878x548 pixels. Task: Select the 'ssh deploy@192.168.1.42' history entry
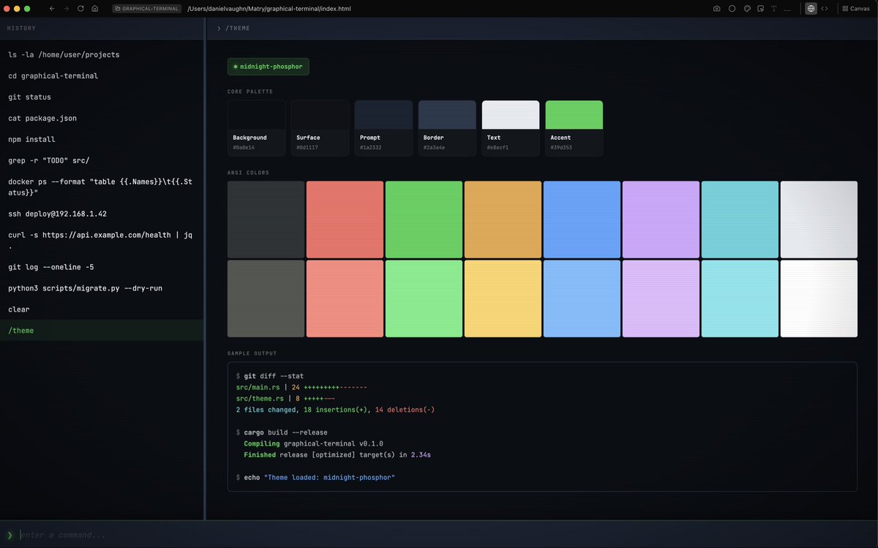(102, 214)
